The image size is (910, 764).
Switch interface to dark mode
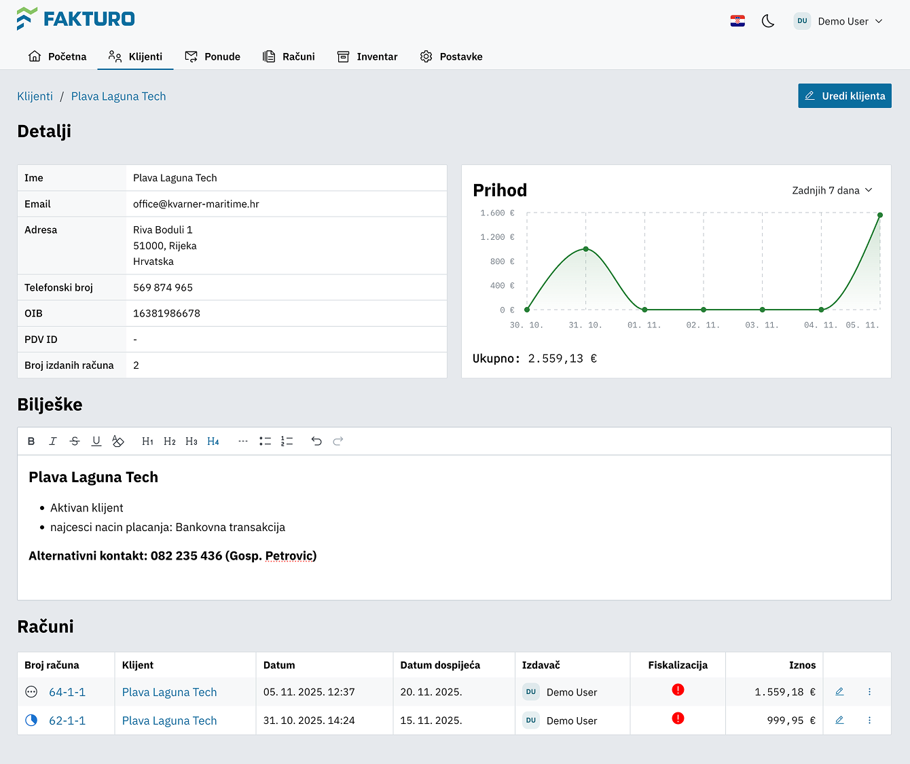coord(768,21)
